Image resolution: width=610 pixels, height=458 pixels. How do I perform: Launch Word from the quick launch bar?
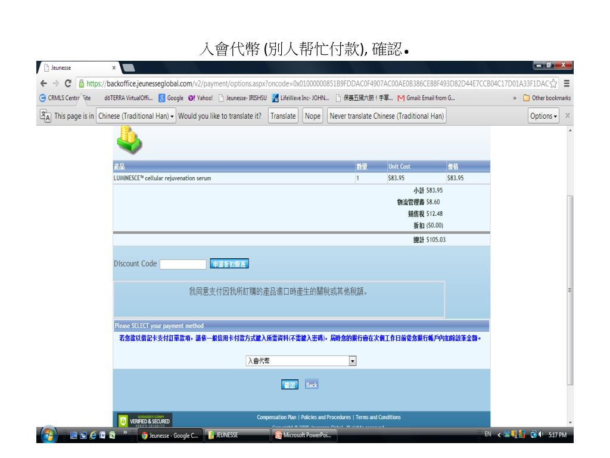click(102, 435)
